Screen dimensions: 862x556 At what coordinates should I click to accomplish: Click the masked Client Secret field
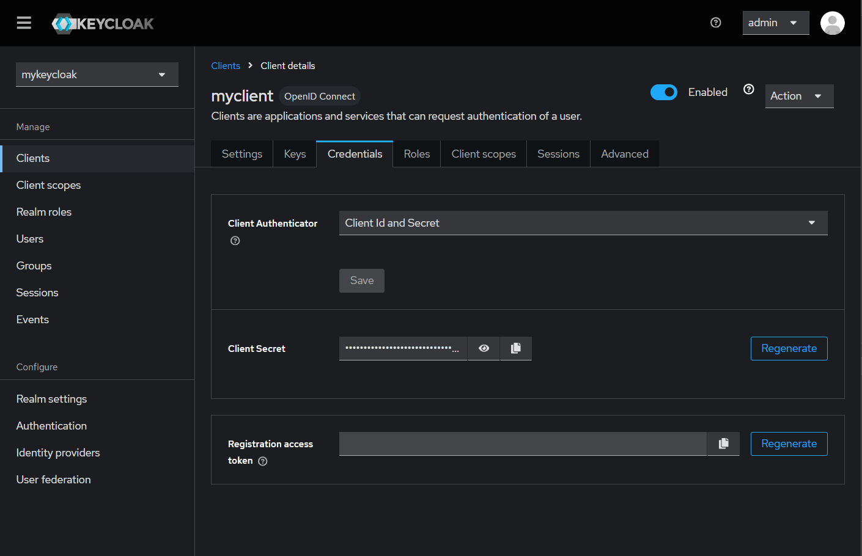coord(403,348)
